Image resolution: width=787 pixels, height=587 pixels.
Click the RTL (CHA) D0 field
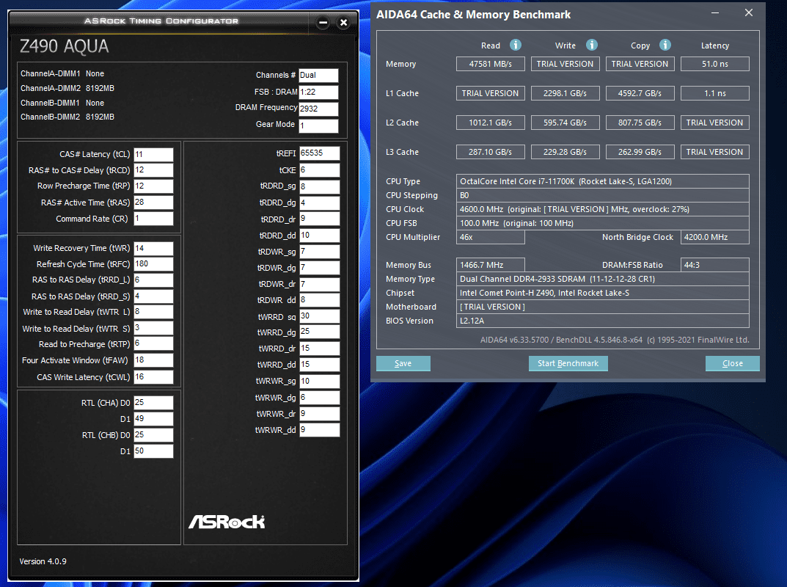153,403
